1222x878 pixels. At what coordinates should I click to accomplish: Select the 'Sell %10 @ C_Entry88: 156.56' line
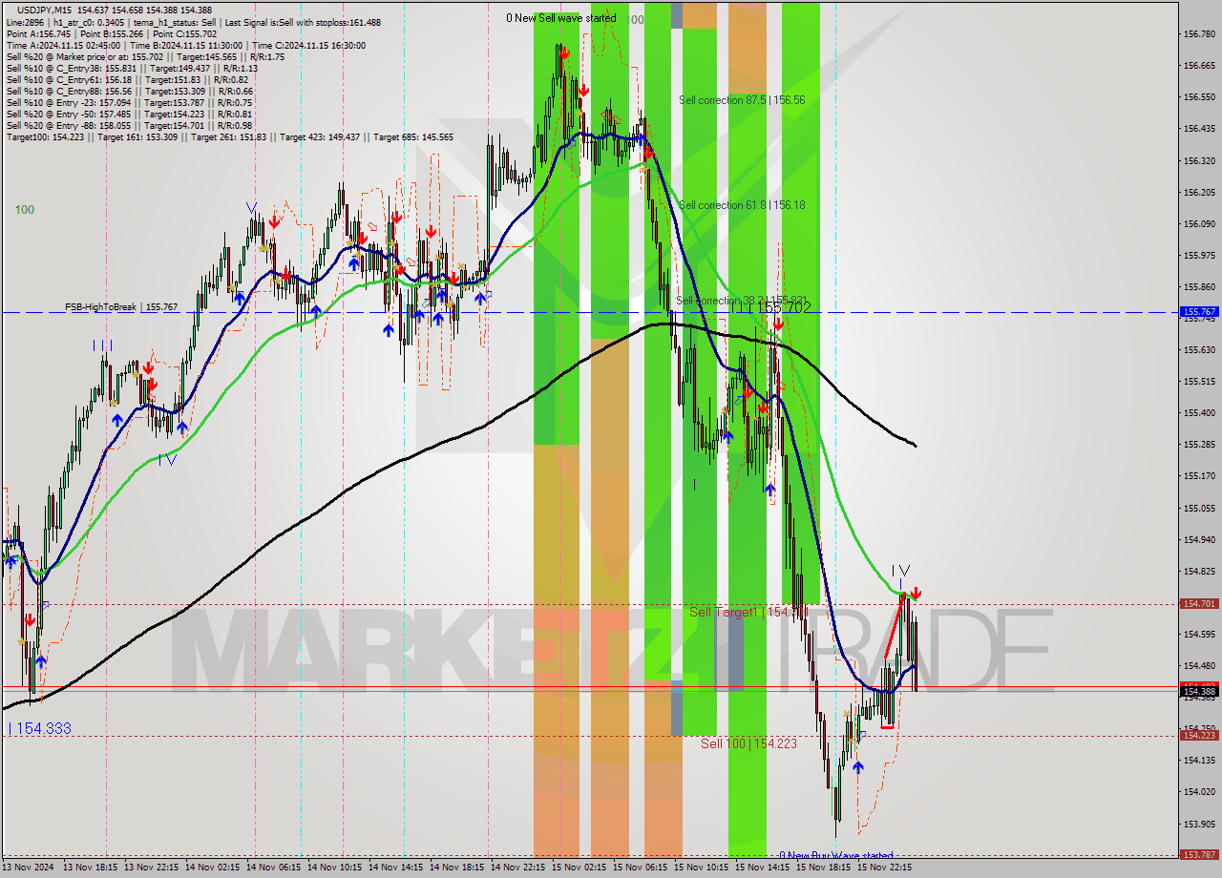click(x=129, y=91)
